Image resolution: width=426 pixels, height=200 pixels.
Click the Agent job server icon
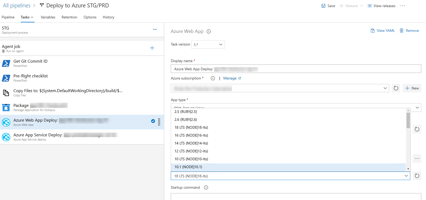click(3, 51)
